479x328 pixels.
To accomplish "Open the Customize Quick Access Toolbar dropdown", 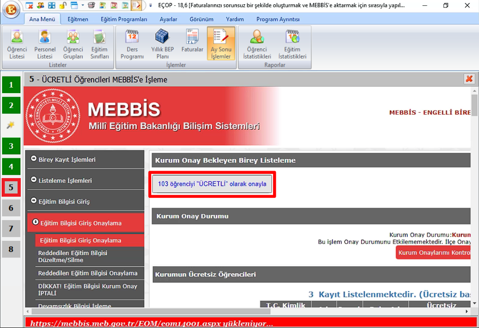I will click(150, 5).
